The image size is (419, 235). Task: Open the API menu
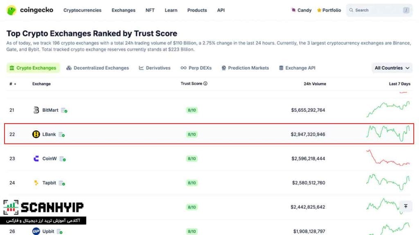pos(221,10)
